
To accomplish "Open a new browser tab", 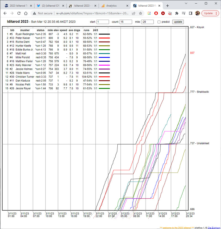I will [168, 6].
